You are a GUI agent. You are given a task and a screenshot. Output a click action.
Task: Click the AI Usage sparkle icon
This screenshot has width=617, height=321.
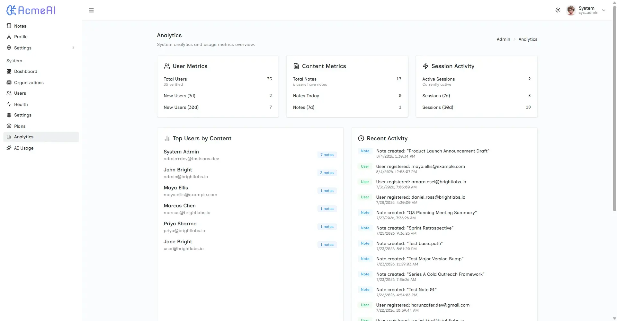pos(9,148)
